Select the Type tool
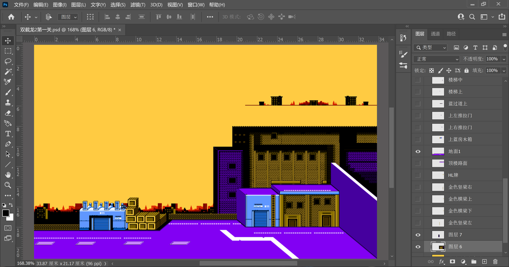The width and height of the screenshot is (509, 267). point(8,134)
